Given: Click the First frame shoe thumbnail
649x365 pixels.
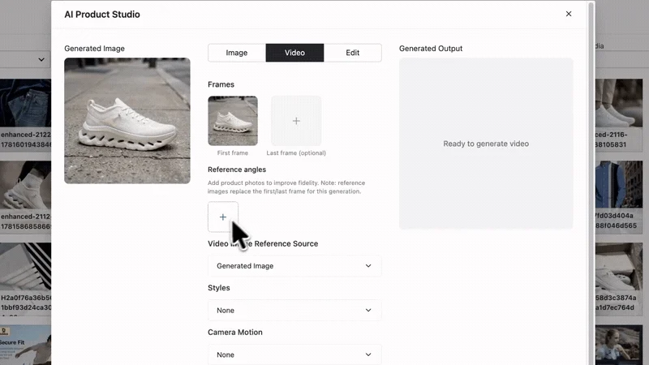Looking at the screenshot, I should coord(233,121).
